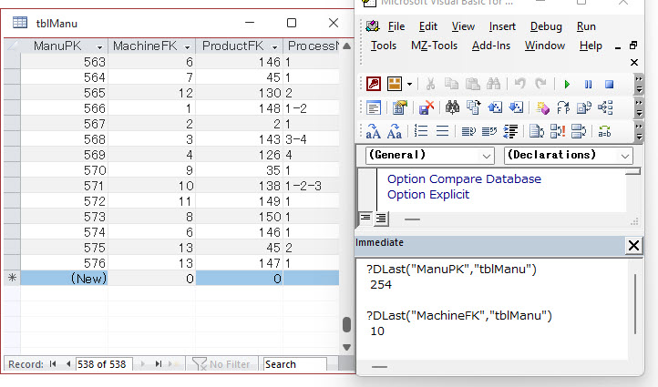
Task: Click the Search box in tblManu
Action: click(294, 364)
